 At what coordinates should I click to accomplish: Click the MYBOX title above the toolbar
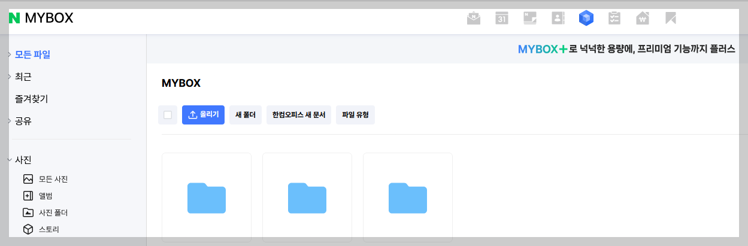coord(181,83)
